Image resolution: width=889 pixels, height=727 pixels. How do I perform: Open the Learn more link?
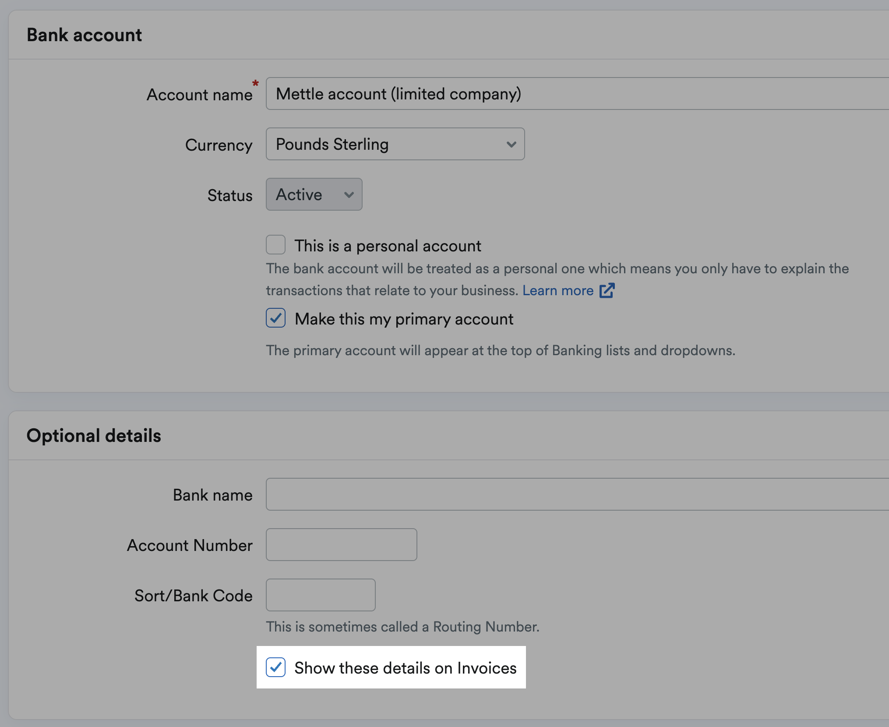click(558, 290)
